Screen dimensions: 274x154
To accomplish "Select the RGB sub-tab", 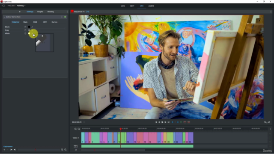I will tap(35, 22).
